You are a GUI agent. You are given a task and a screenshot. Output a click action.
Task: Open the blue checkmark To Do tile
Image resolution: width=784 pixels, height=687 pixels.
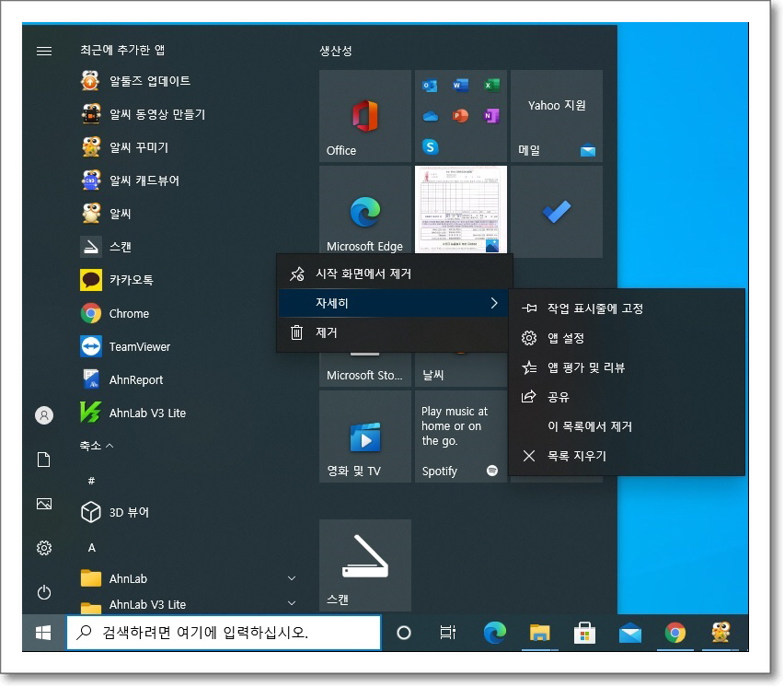coord(557,212)
